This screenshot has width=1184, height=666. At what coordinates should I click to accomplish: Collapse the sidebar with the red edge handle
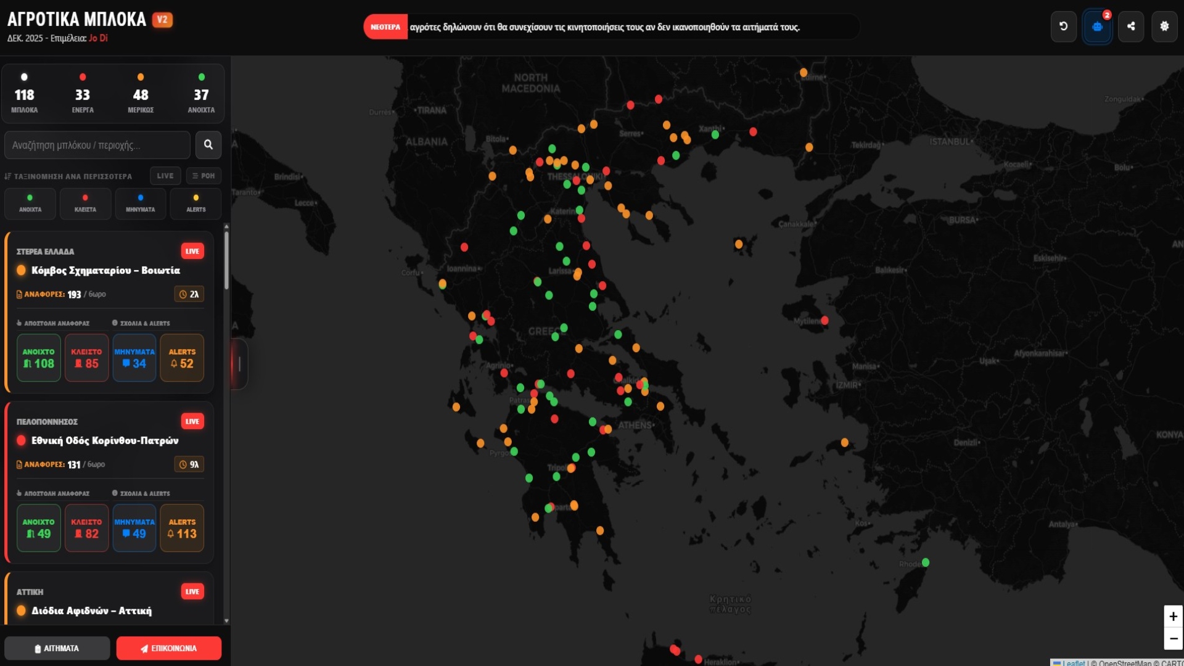click(x=239, y=364)
